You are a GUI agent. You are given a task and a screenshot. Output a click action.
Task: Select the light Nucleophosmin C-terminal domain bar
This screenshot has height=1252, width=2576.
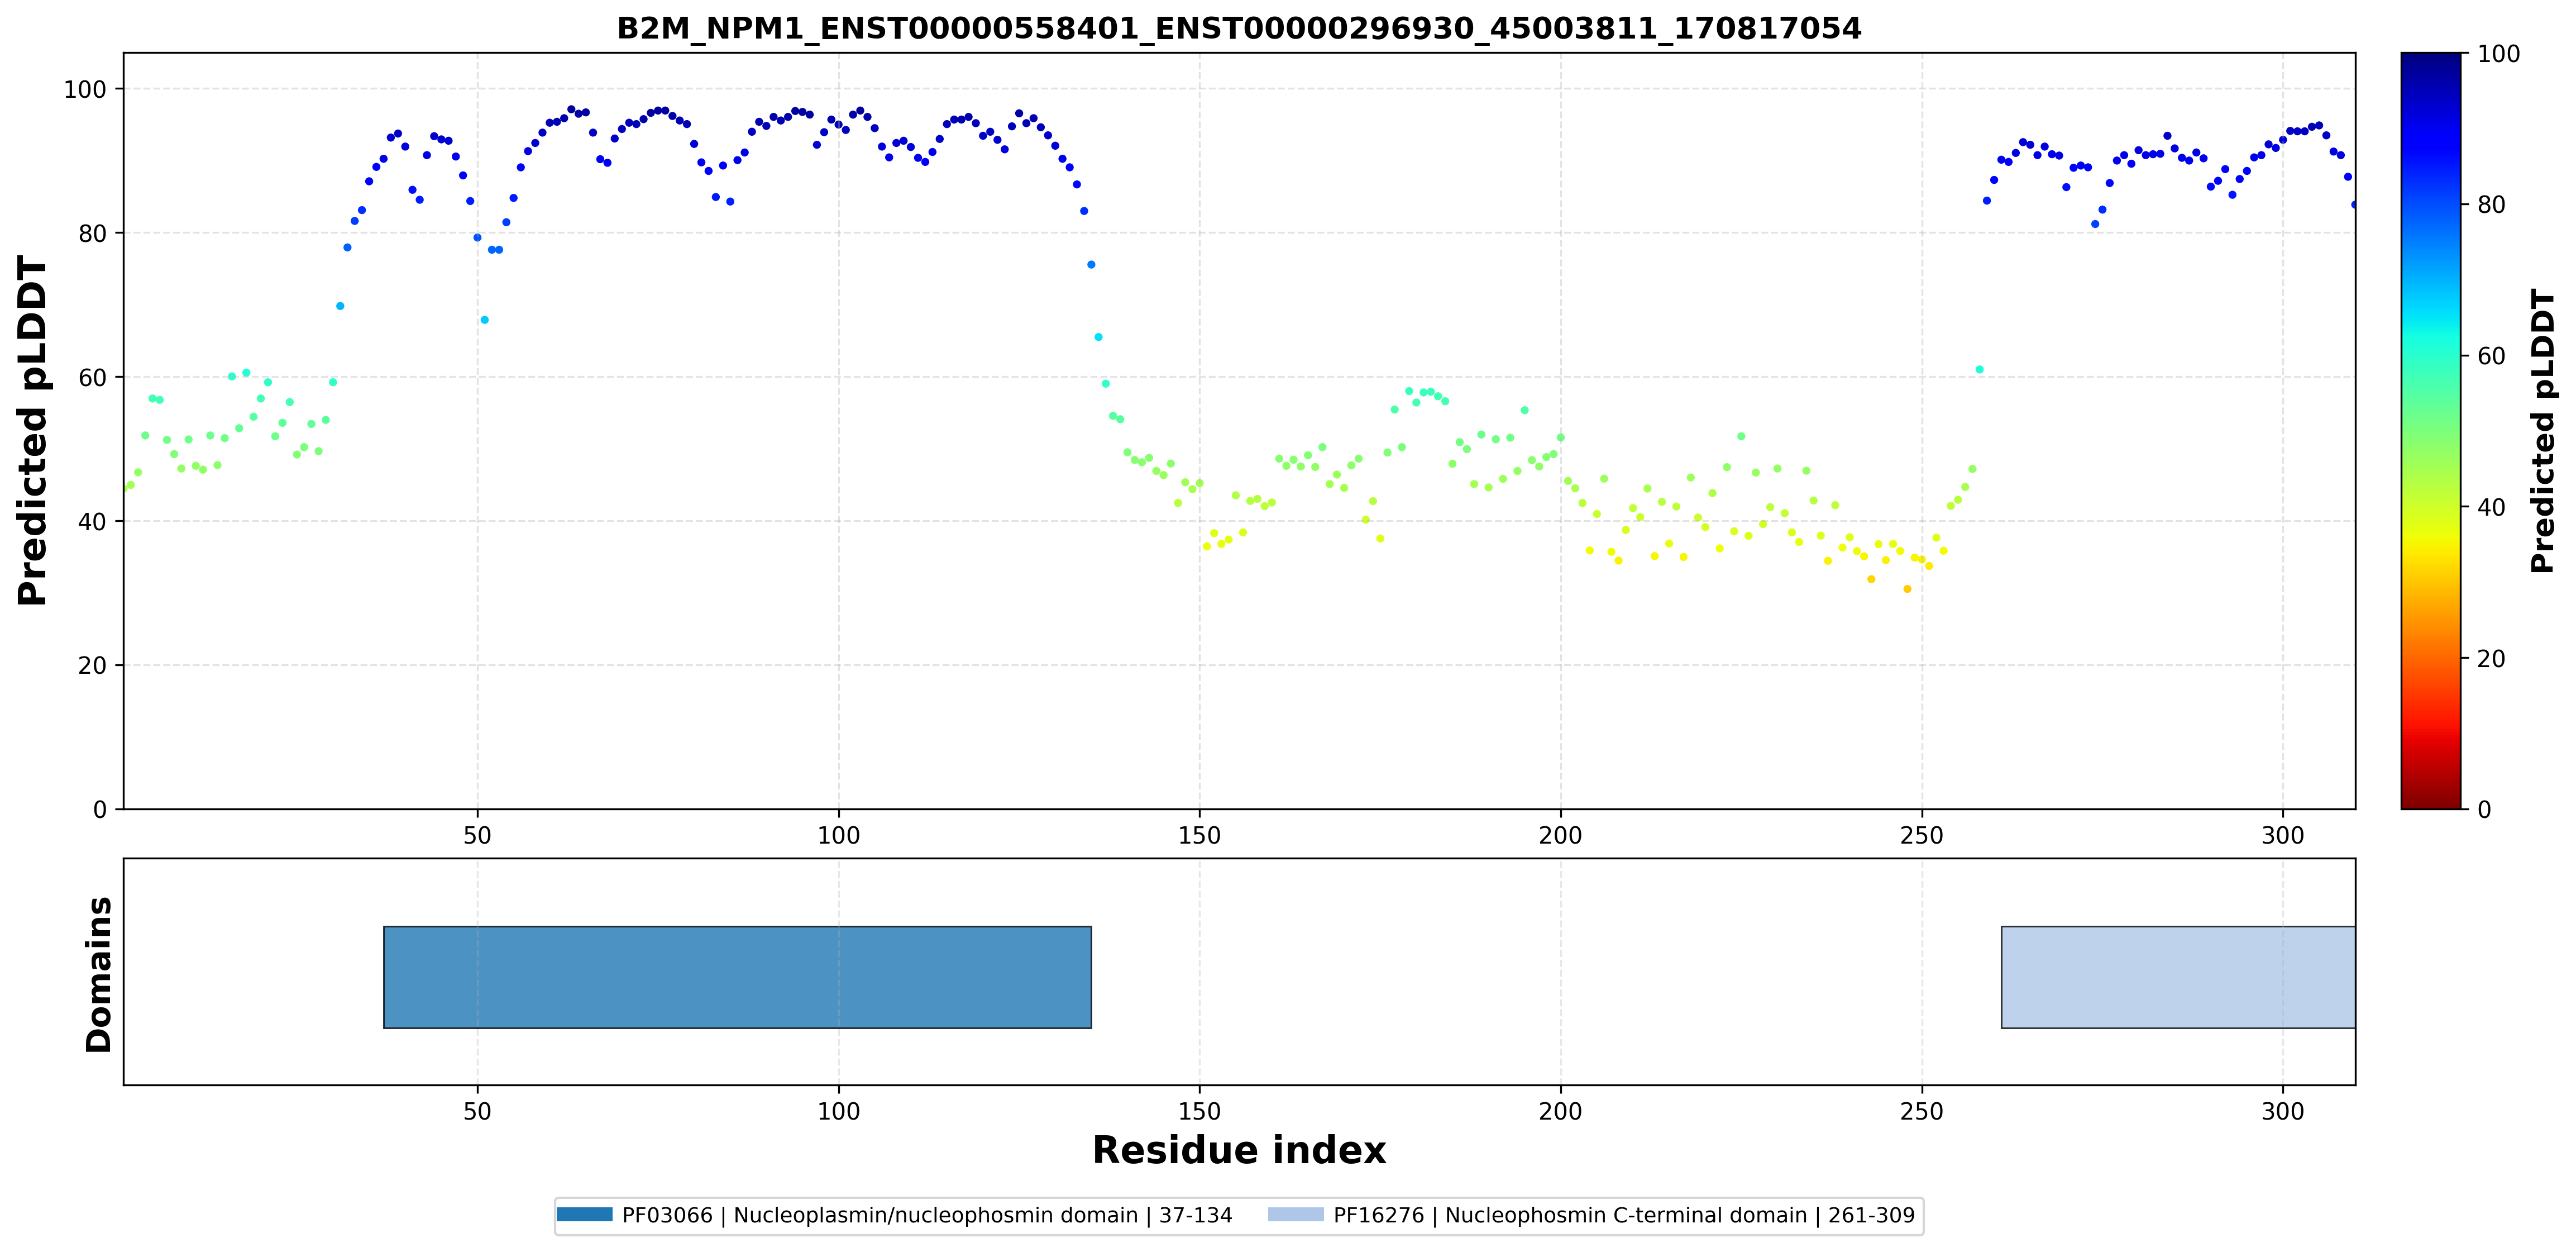click(x=2178, y=977)
